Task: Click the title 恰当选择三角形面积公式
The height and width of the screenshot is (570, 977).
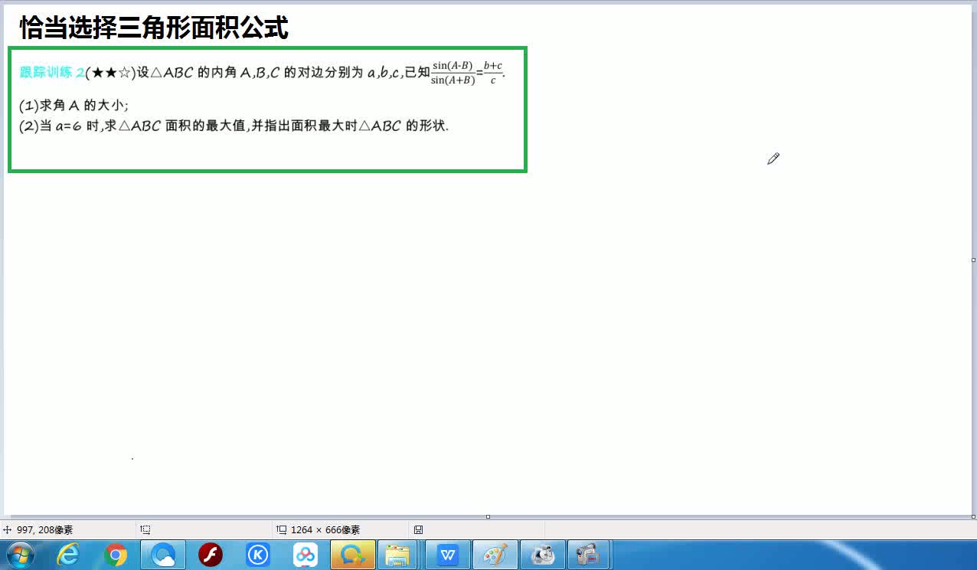Action: click(x=153, y=28)
